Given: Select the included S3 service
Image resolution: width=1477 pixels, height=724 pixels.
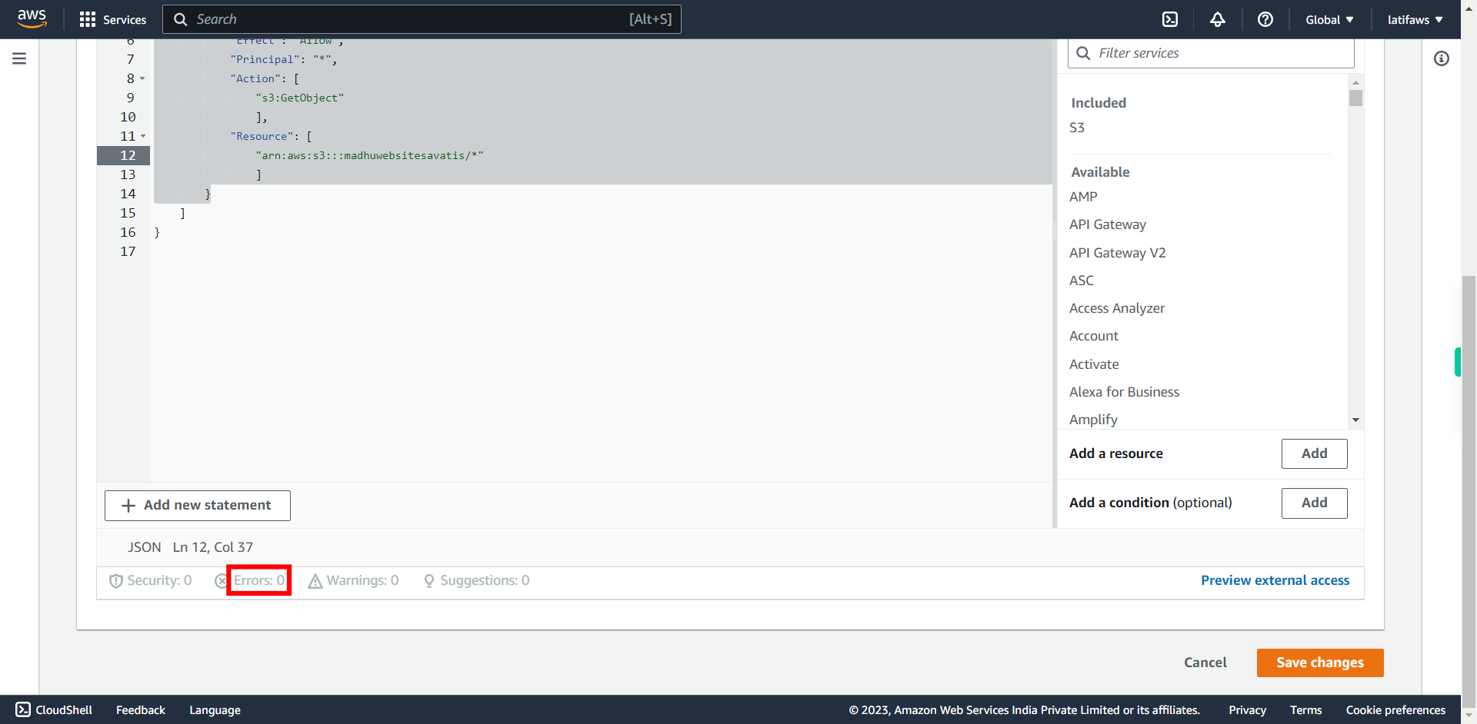Looking at the screenshot, I should (x=1077, y=128).
